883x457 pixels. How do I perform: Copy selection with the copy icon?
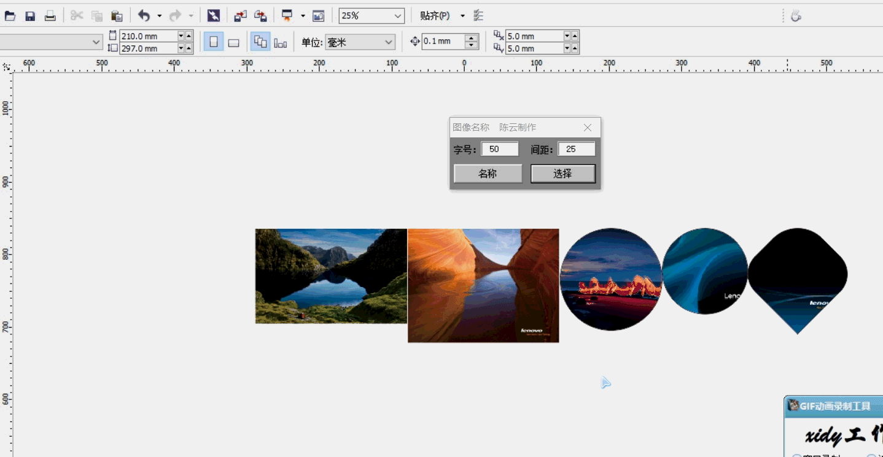97,16
